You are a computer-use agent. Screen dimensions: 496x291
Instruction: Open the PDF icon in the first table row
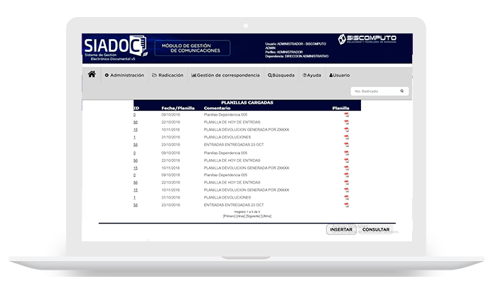point(347,114)
